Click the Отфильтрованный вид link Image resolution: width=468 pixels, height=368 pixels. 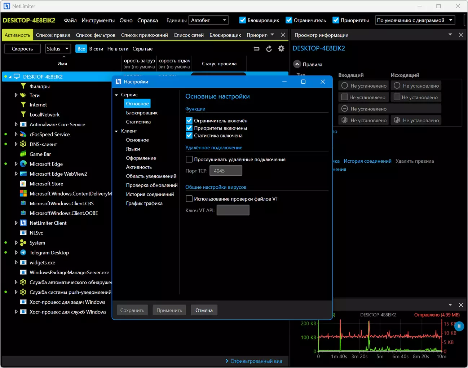(256, 361)
